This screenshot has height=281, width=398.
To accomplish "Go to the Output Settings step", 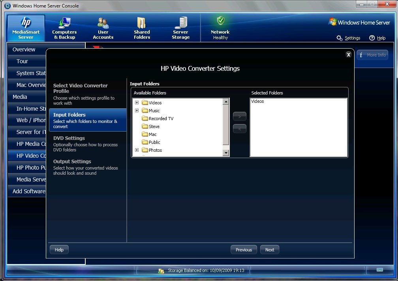I will (x=88, y=167).
